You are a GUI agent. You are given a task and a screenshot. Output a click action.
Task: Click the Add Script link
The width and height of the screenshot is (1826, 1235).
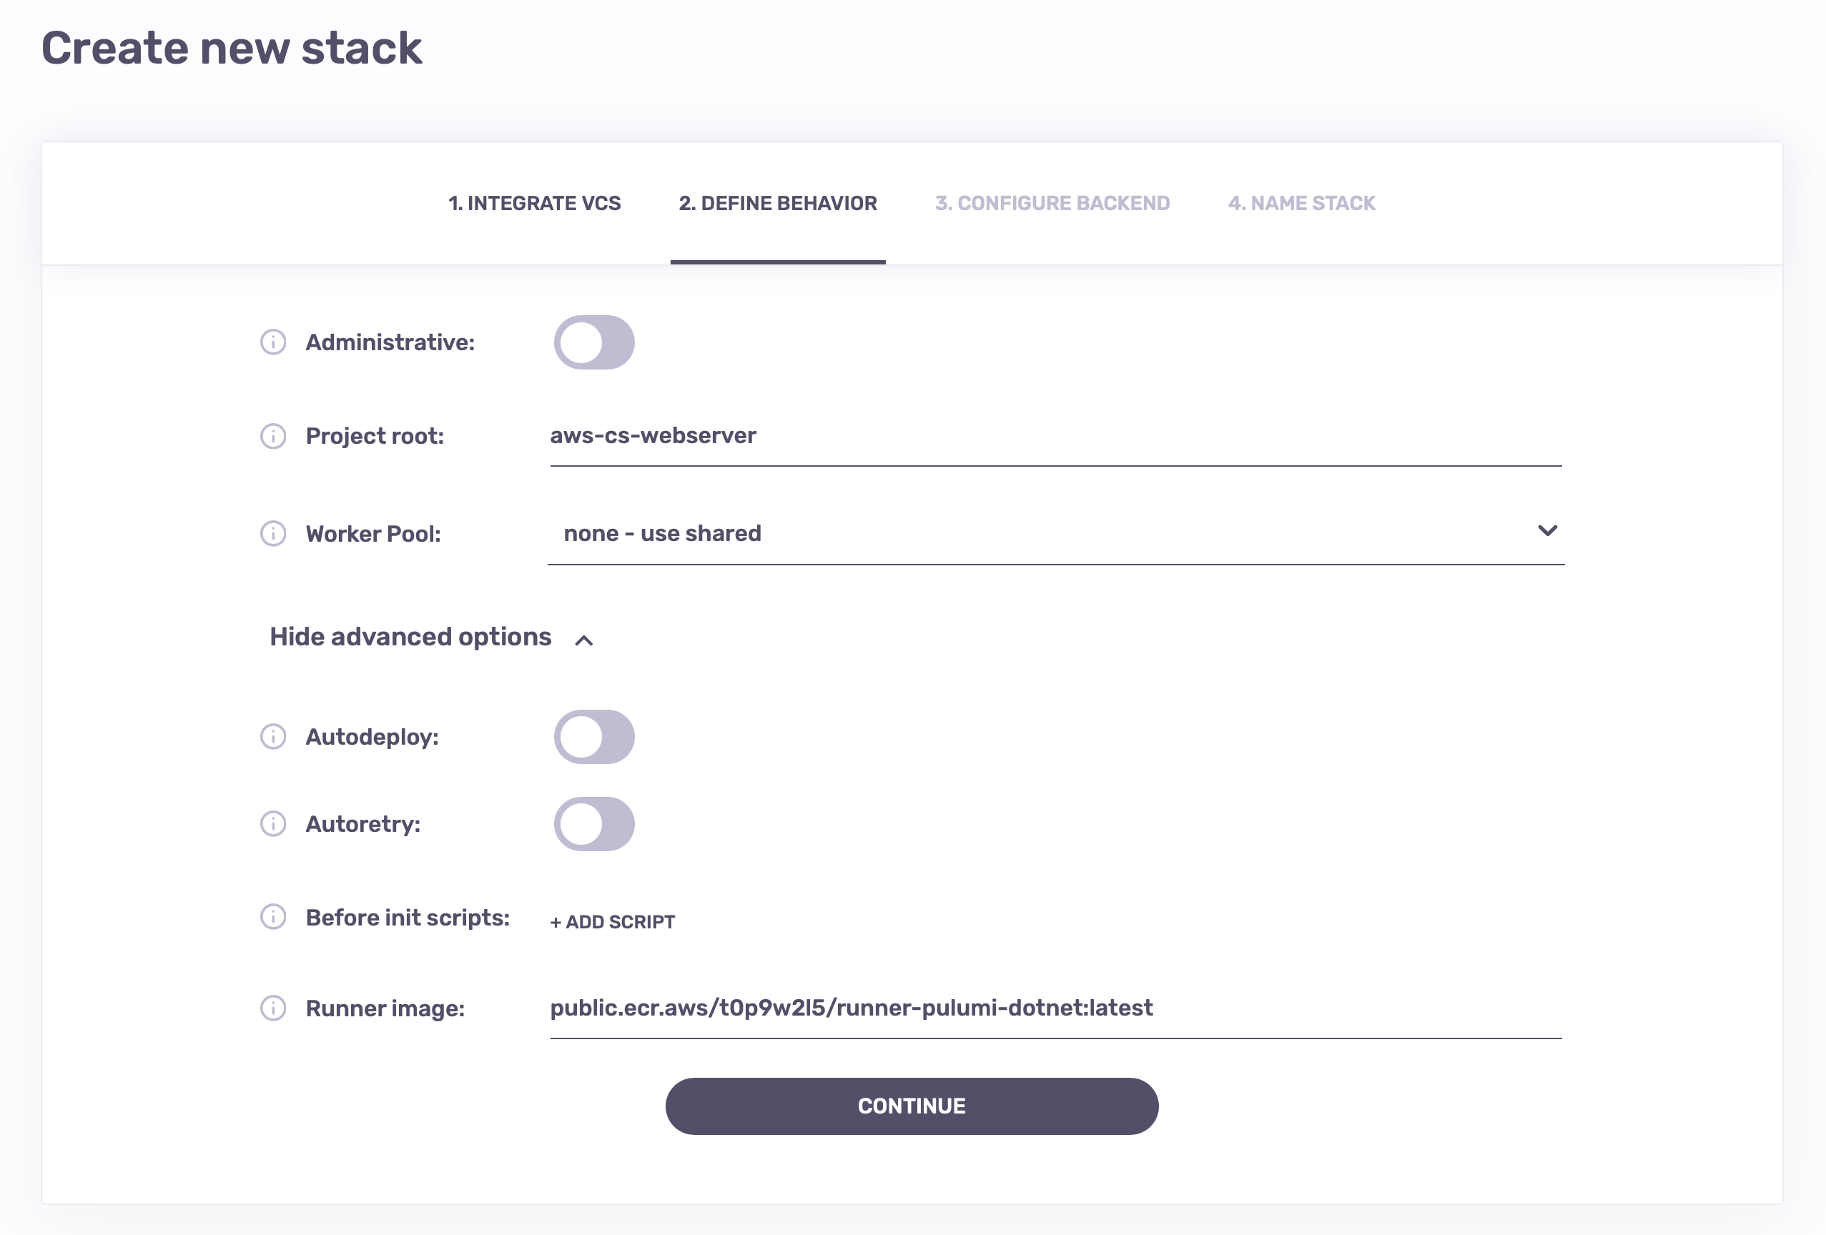(613, 923)
